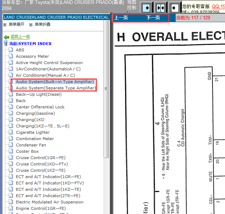Click the page icon beside Back—Up Light(Diesel)

coord(11,94)
